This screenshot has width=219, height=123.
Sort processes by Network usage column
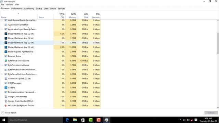tap(95, 16)
